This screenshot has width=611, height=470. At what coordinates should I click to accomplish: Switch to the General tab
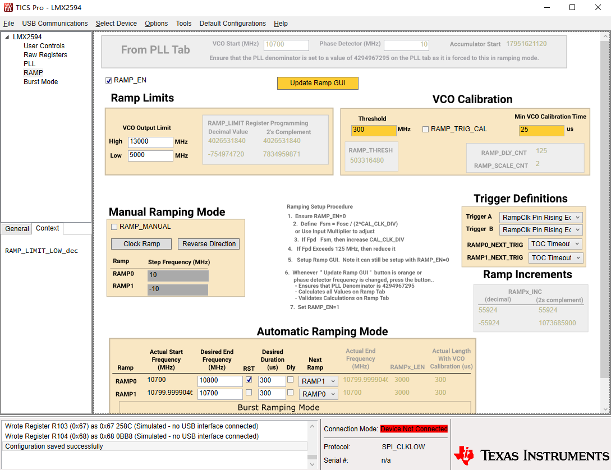[x=17, y=229]
